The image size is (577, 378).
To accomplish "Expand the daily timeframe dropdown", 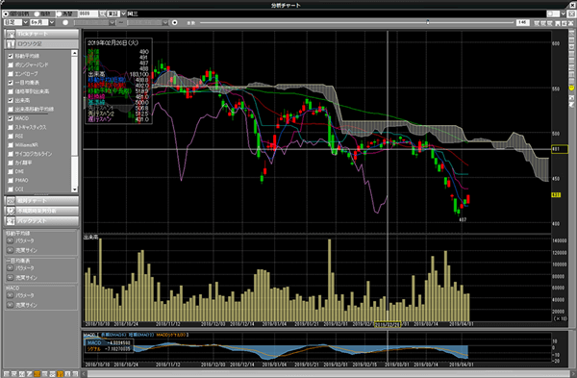I will (25, 22).
